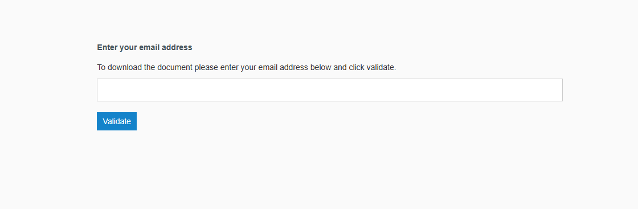Click the word 'Validate' on the blue button

117,121
